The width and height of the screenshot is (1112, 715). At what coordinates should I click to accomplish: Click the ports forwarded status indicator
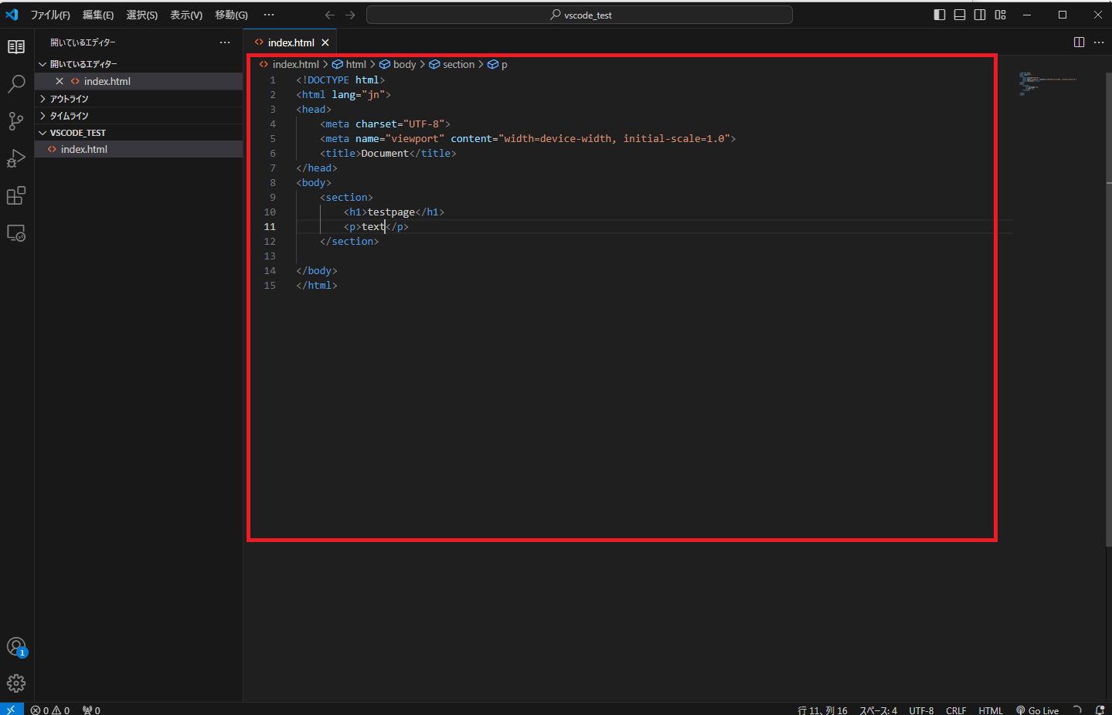(91, 710)
